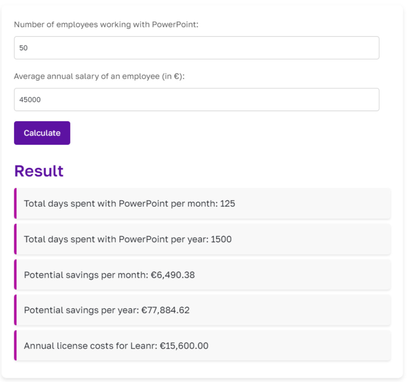This screenshot has height=382, width=407.
Task: Click the employees number input field
Action: 197,48
